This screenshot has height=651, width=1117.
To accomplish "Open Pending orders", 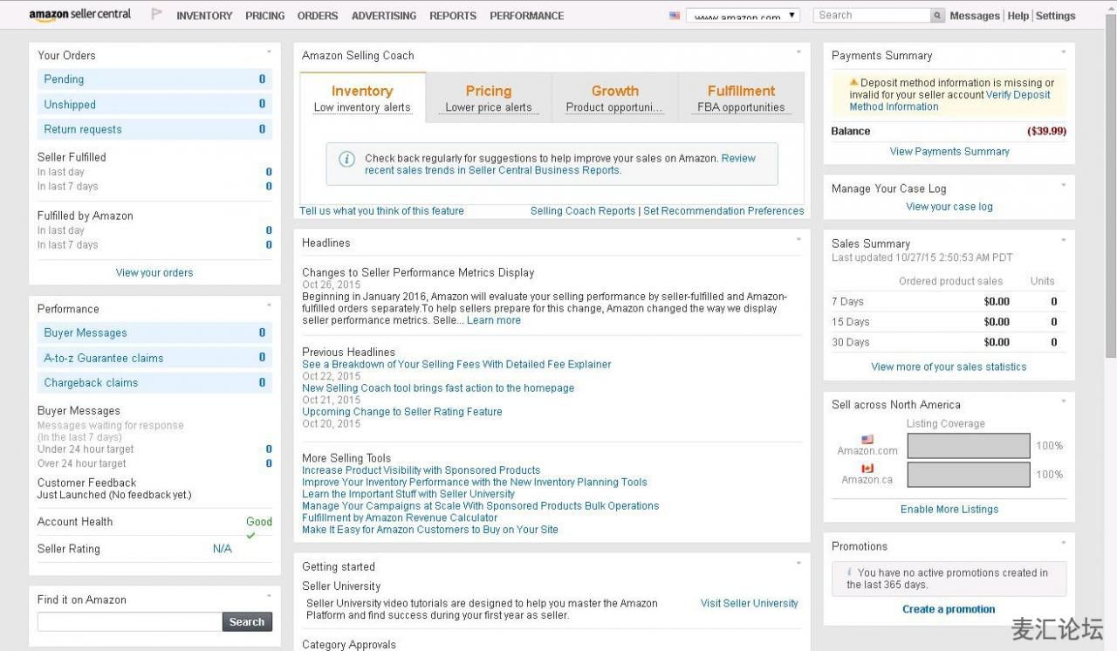I will (154, 79).
